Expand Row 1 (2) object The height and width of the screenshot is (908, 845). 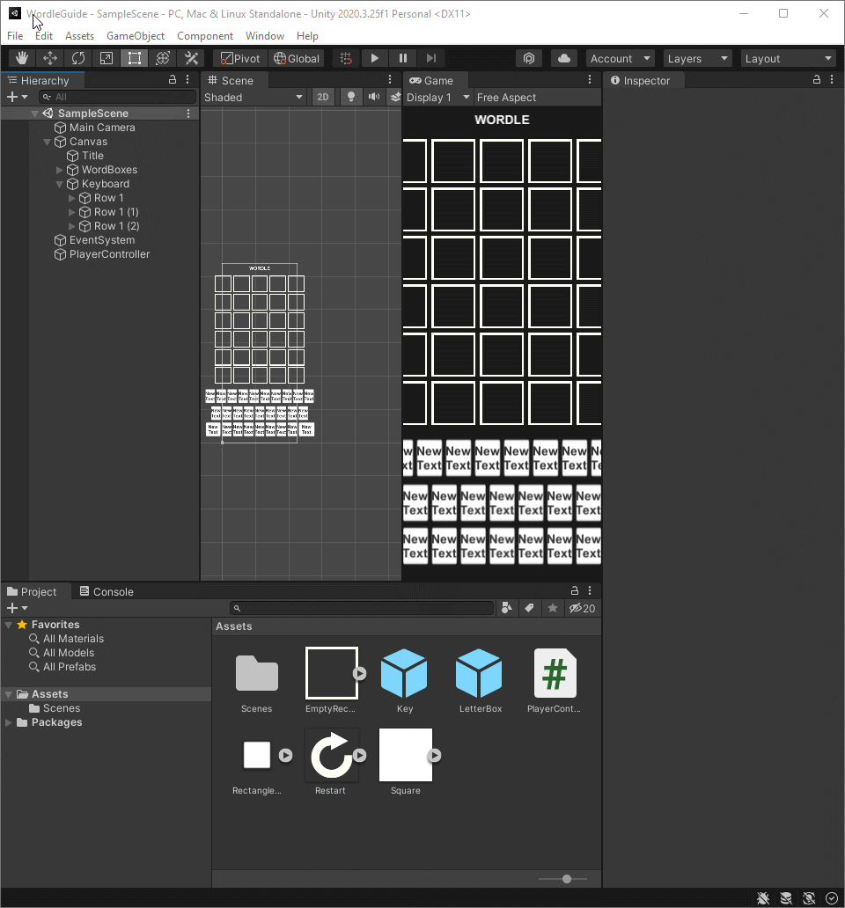(72, 226)
